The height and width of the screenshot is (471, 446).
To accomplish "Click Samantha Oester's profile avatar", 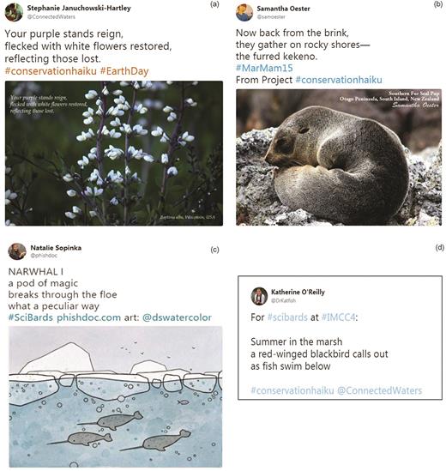I will 244,12.
